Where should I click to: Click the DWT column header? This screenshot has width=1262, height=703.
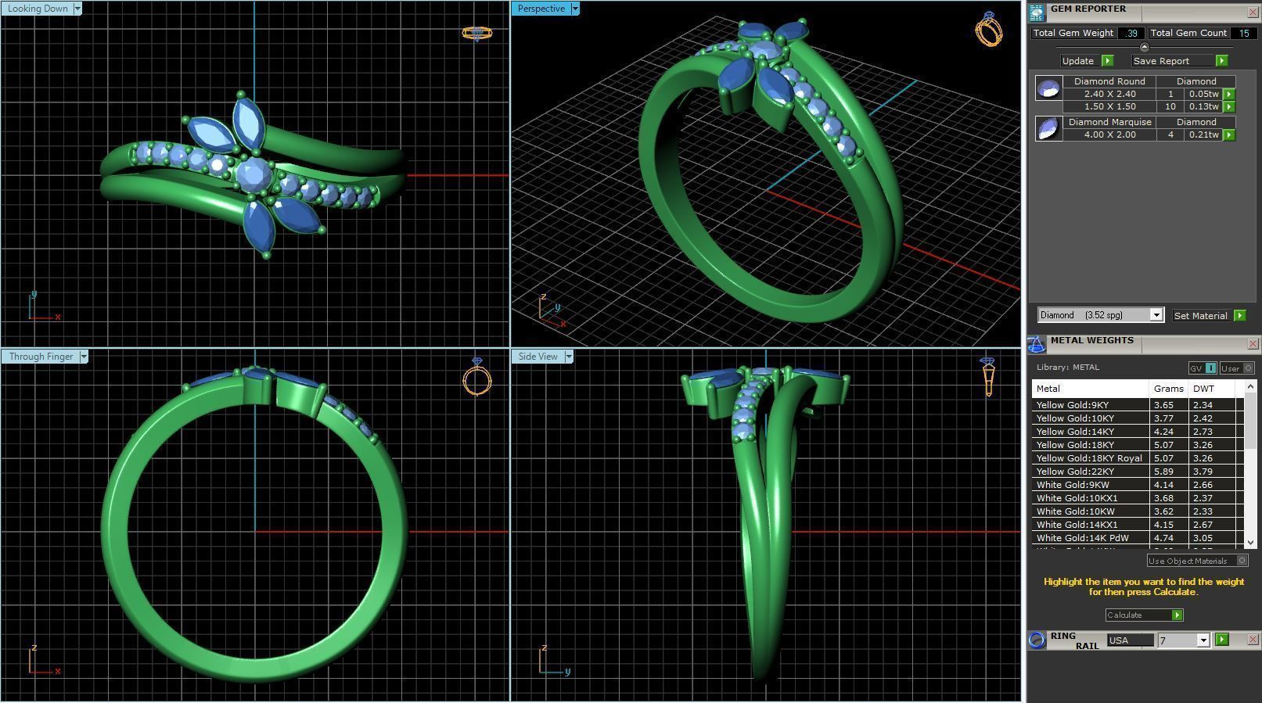pyautogui.click(x=1211, y=389)
